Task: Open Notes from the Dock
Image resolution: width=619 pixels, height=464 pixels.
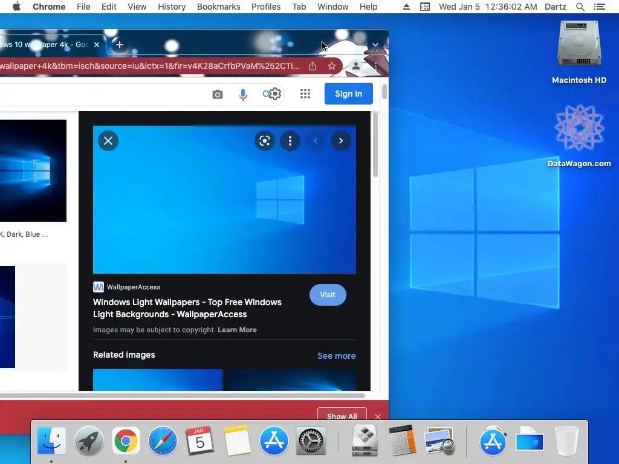Action: (236, 440)
